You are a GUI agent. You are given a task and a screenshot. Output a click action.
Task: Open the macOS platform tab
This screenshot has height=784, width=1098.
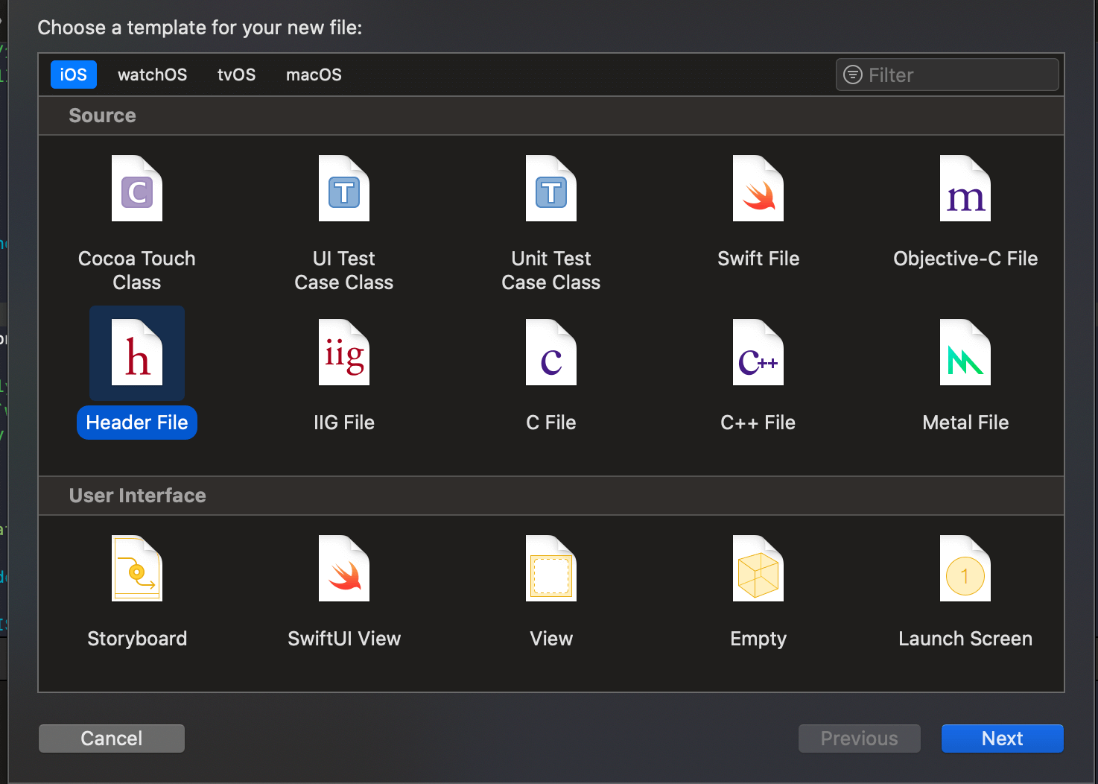pos(314,75)
